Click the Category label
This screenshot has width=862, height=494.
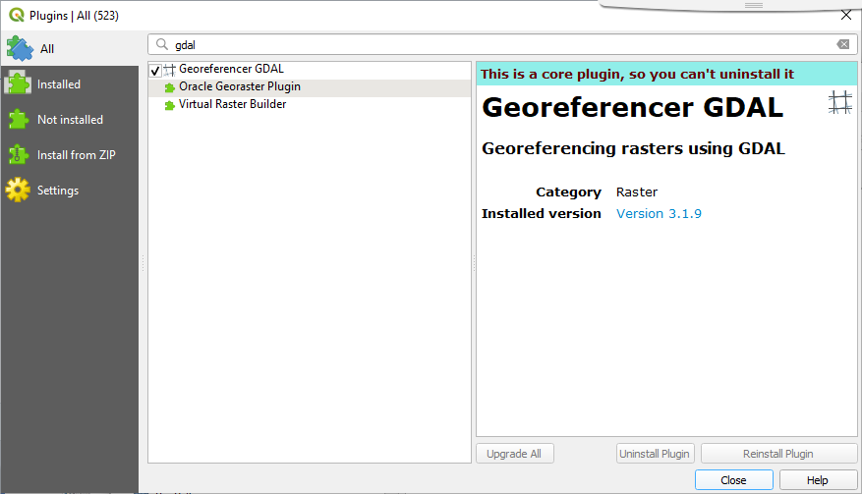click(568, 192)
